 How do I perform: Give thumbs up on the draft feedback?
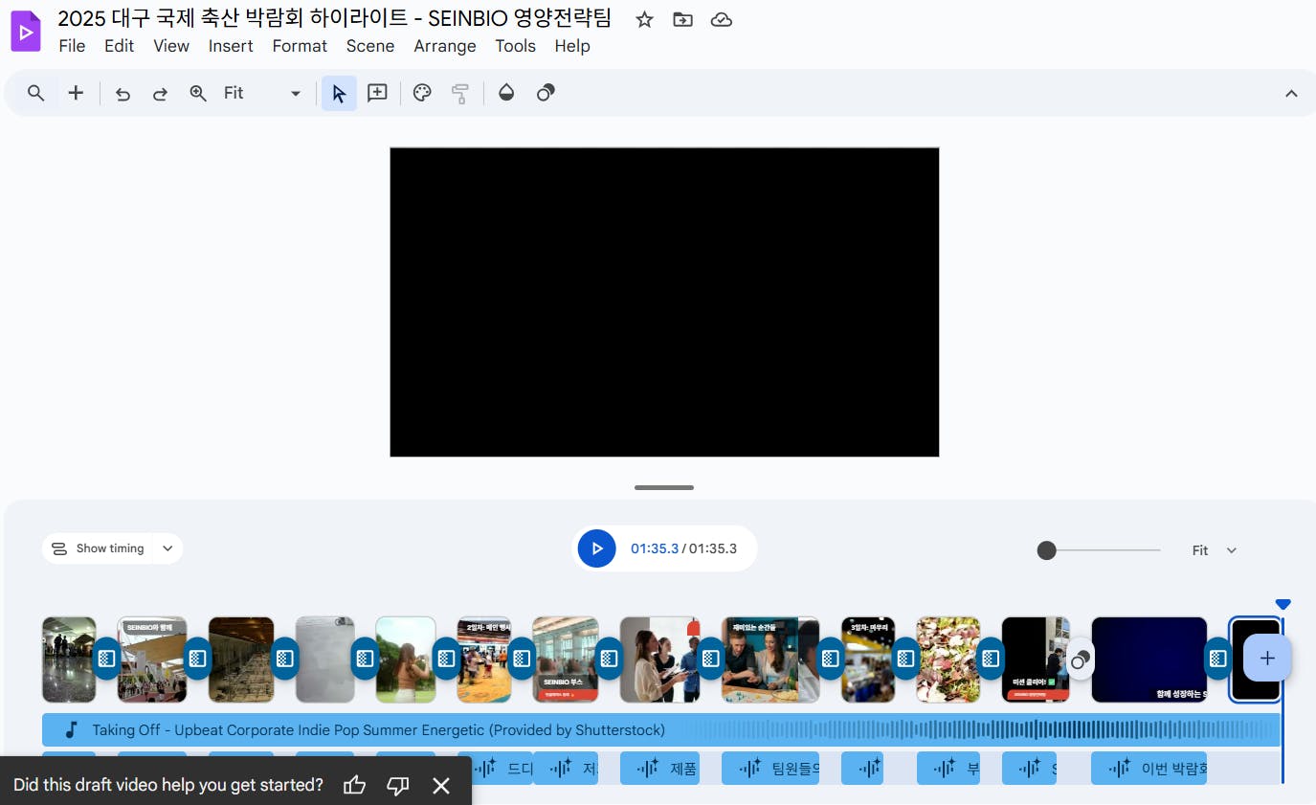point(354,785)
